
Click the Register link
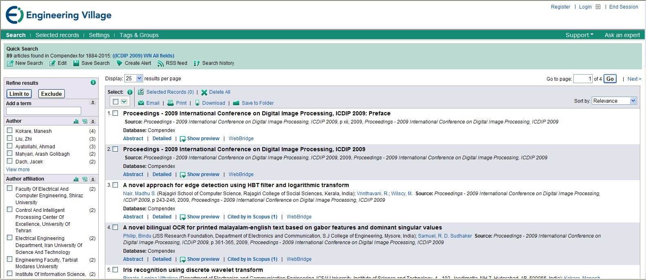560,7
